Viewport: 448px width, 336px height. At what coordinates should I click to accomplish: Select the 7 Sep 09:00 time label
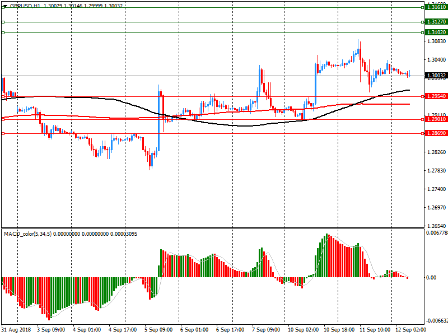(x=266, y=330)
